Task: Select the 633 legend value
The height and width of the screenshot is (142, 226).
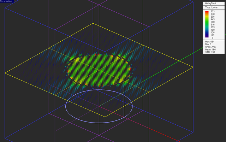Action: pyautogui.click(x=213, y=11)
